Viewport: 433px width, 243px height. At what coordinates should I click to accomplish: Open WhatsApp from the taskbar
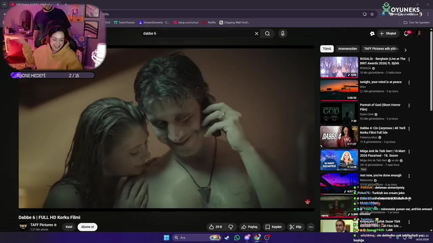(x=237, y=238)
